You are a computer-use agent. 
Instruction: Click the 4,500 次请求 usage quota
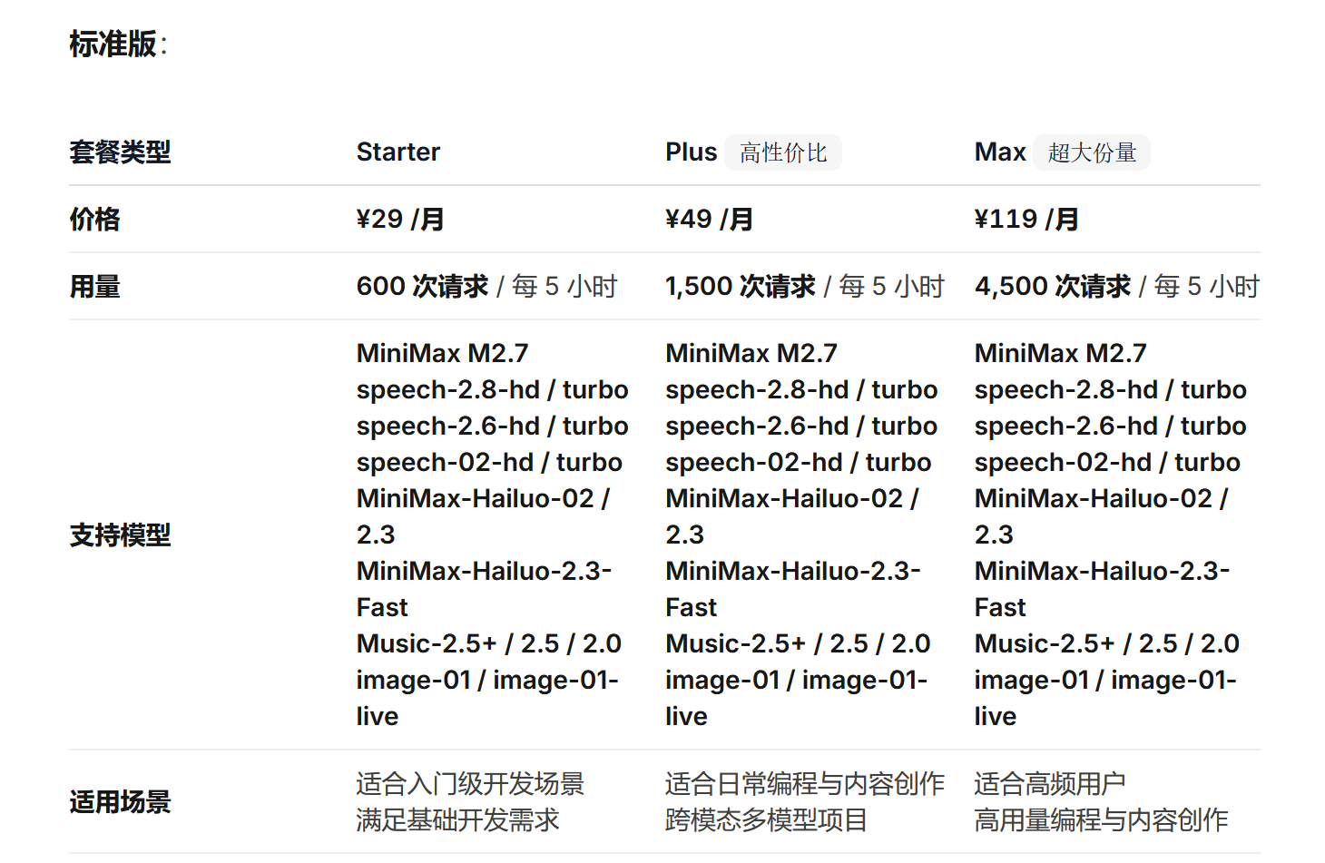(1052, 287)
